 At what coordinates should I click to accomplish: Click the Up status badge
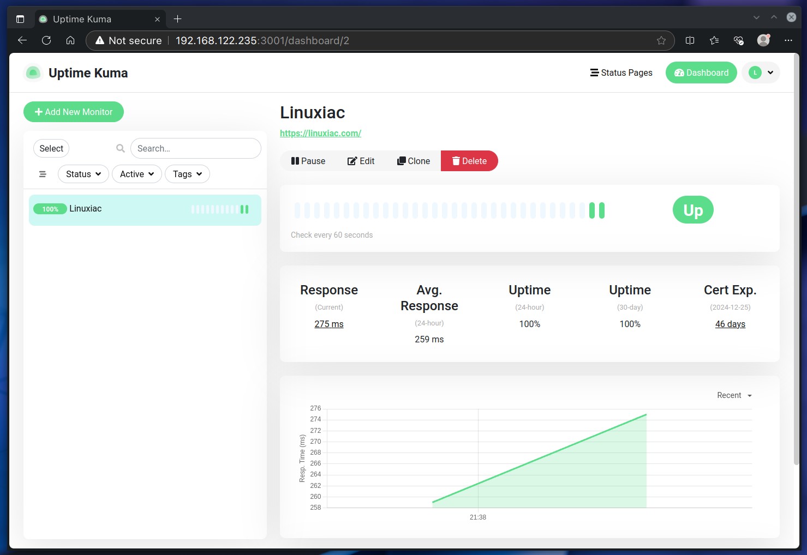point(693,210)
